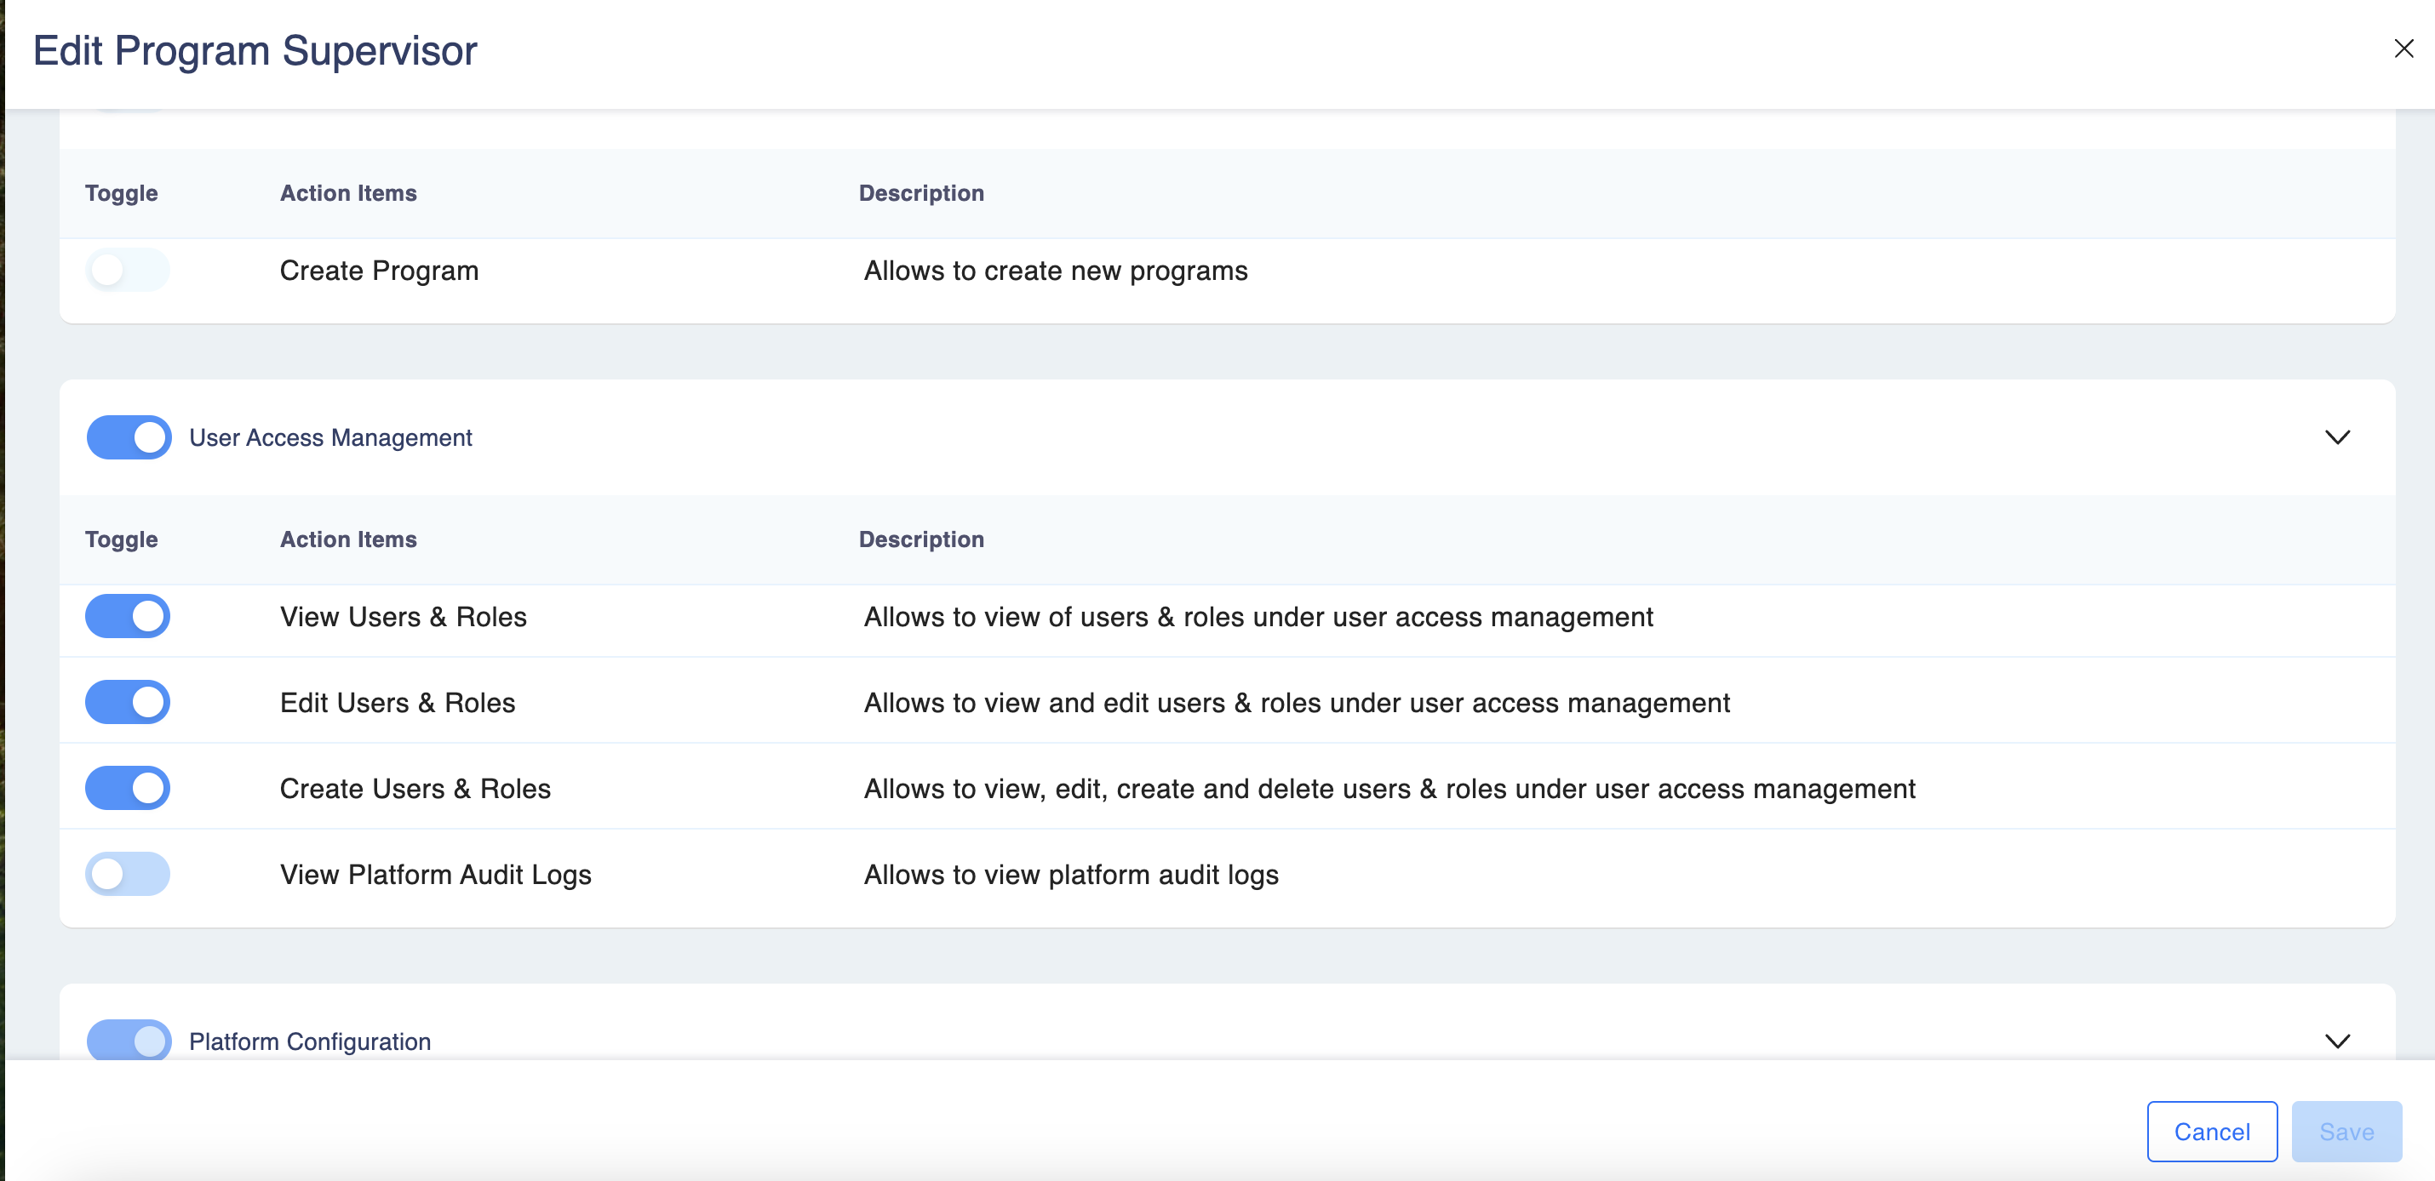2435x1181 pixels.
Task: Disable the User Access Management section toggle
Action: 129,437
